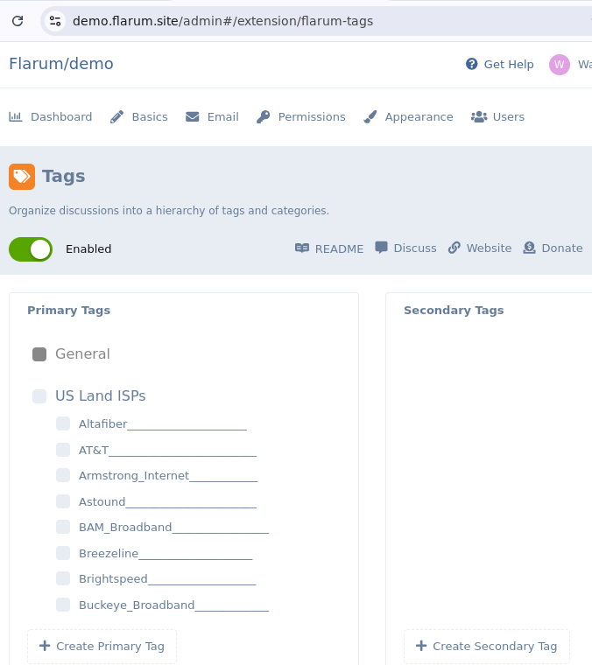Click the US Land ISPs color swatch

[39, 396]
